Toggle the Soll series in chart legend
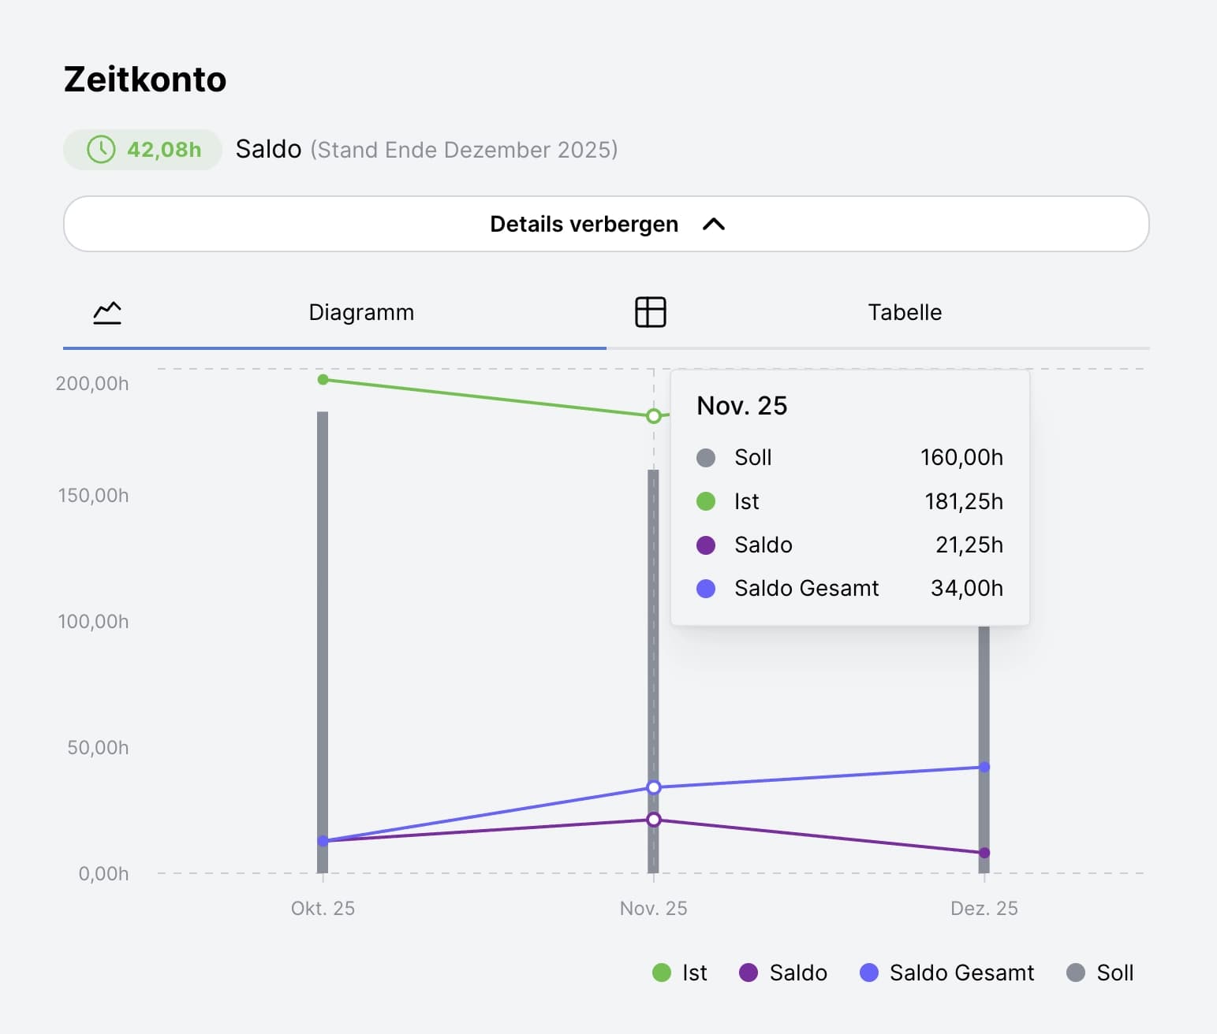Screen dimensions: 1217x1034 (1099, 973)
